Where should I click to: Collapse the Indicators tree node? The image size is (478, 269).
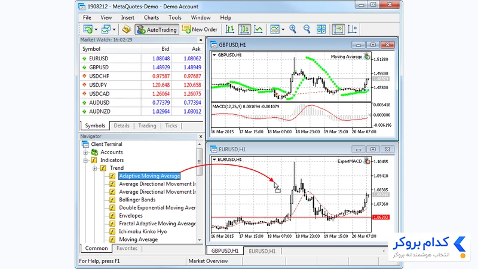[x=85, y=160]
